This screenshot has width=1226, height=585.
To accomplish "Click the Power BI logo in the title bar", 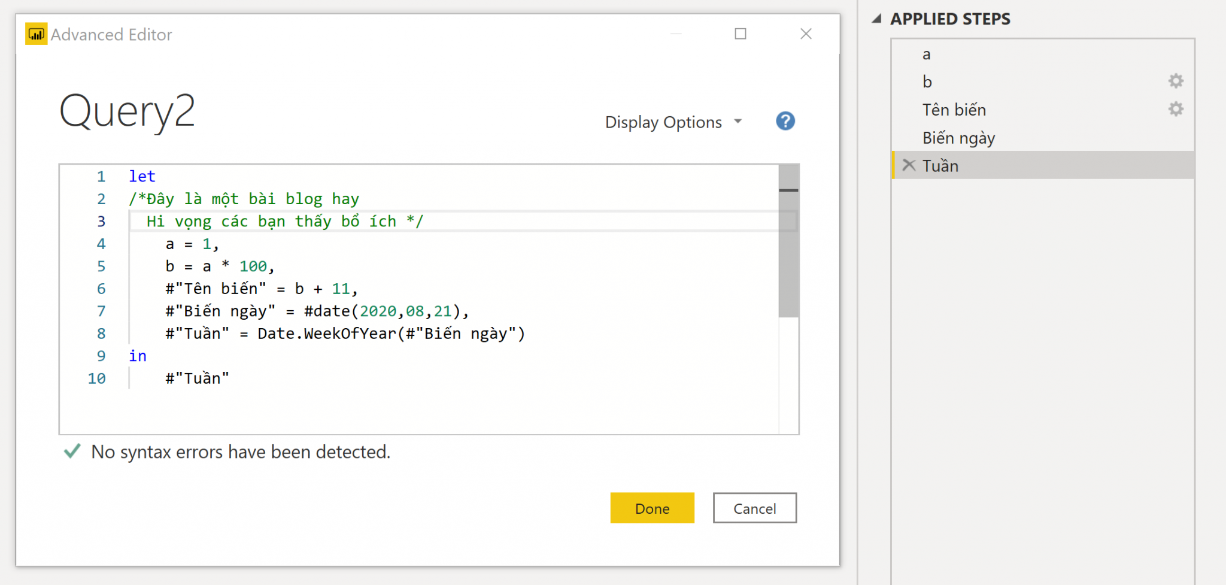I will [35, 34].
